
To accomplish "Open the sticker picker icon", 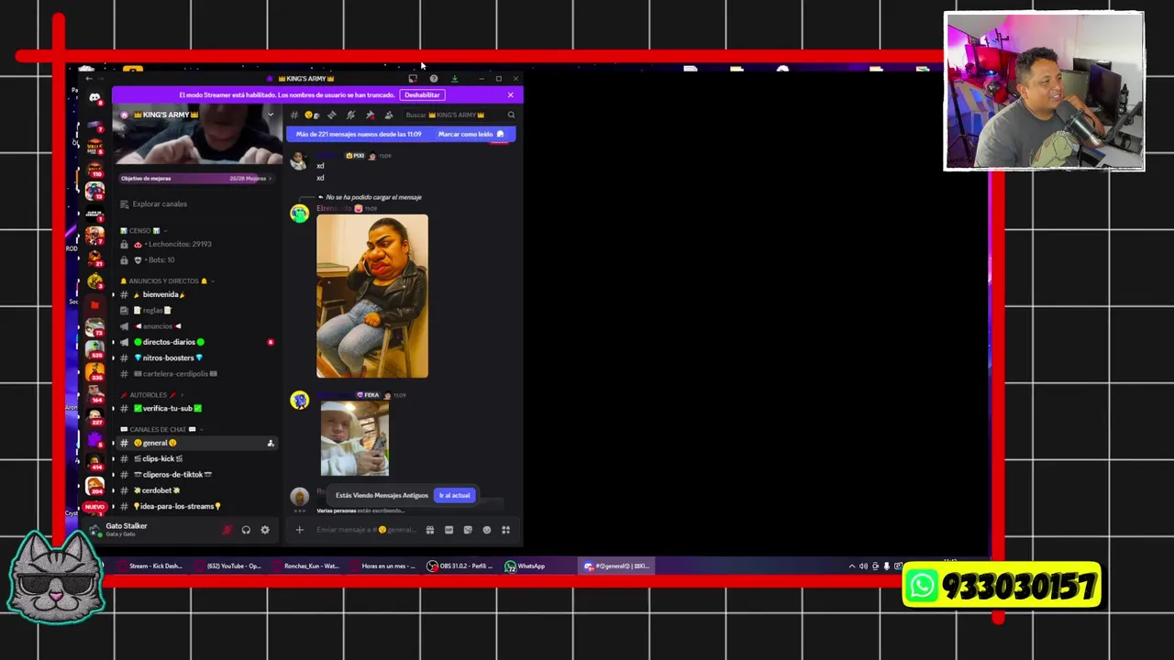I will click(468, 530).
